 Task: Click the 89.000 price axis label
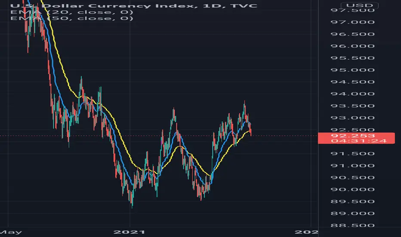(x=353, y=213)
